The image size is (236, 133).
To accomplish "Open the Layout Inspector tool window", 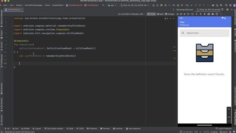I will 224,129.
